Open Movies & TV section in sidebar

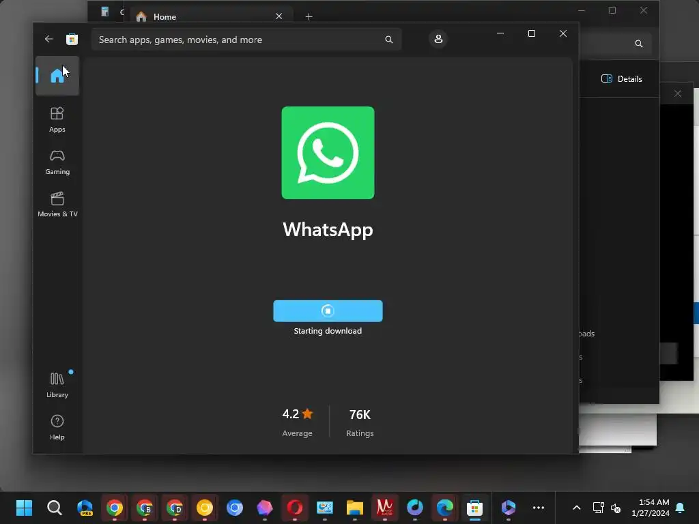click(x=57, y=204)
